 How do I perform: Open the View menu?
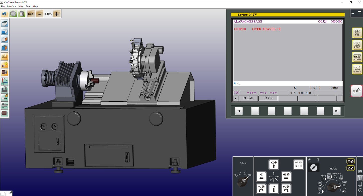21,7
